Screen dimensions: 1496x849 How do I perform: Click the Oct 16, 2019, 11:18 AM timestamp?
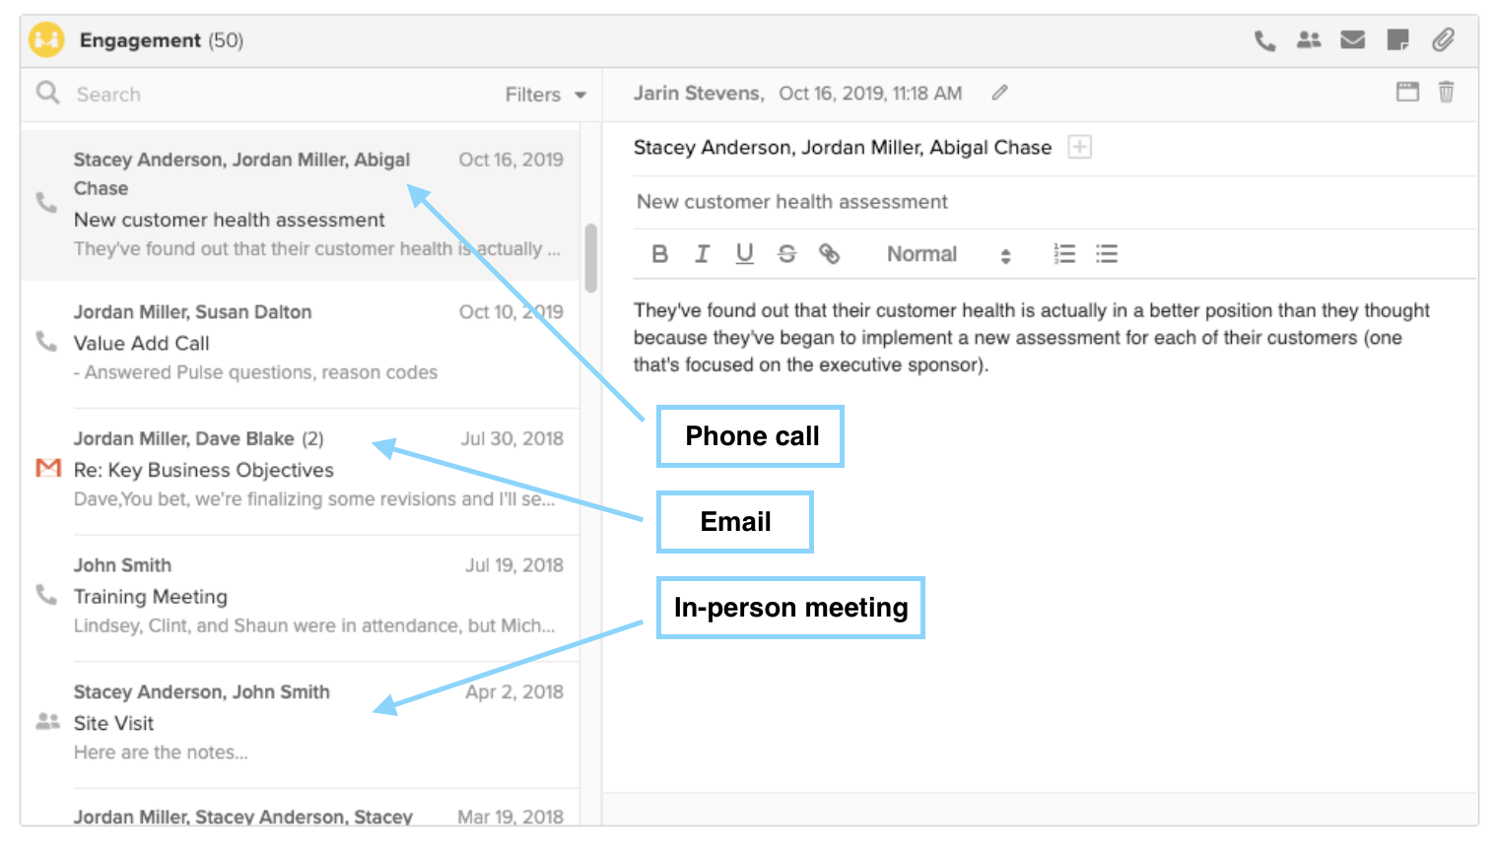coord(871,94)
